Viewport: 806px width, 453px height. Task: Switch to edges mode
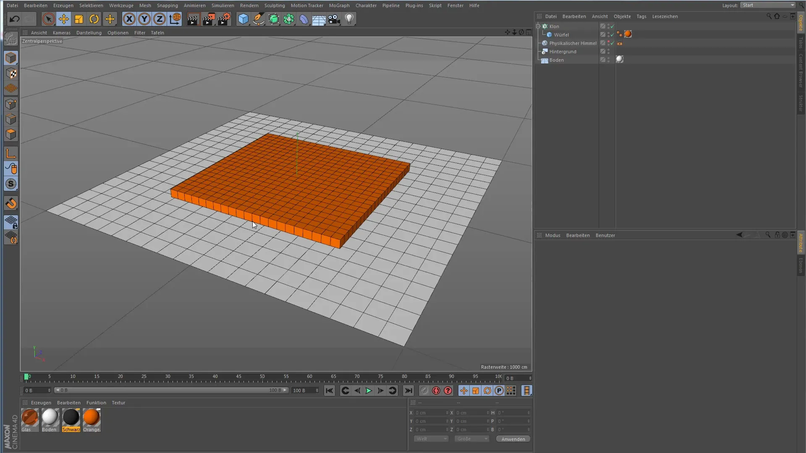[x=11, y=119]
